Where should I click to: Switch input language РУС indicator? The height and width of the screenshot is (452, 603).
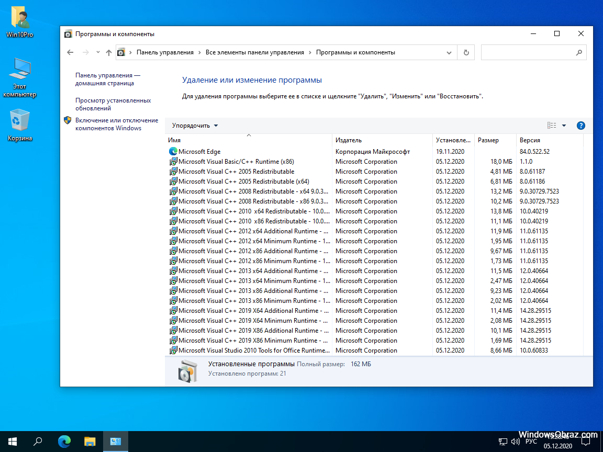coord(531,442)
